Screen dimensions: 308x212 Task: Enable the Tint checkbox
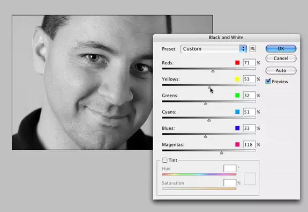click(164, 160)
